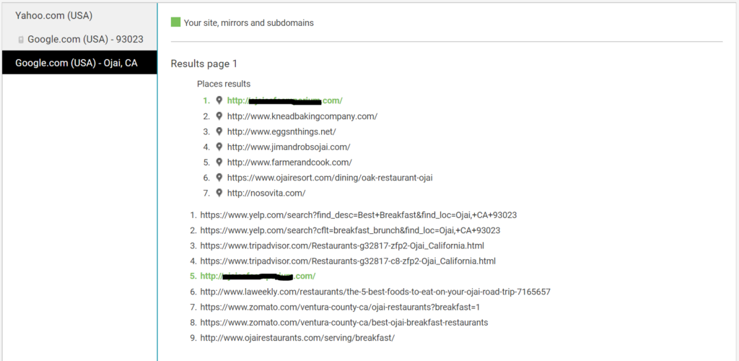Open the Zomato best-ojai-breakfast-restaurants link
The height and width of the screenshot is (361, 739).
pos(344,322)
